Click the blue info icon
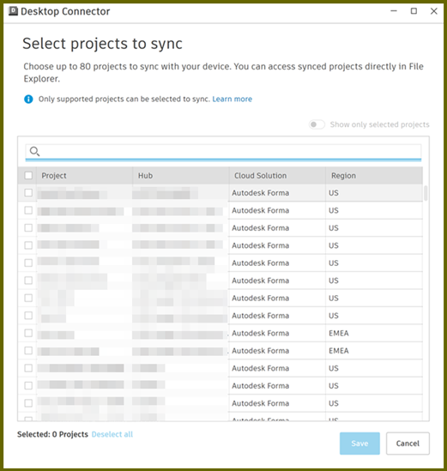Image resolution: width=447 pixels, height=471 pixels. (x=28, y=100)
